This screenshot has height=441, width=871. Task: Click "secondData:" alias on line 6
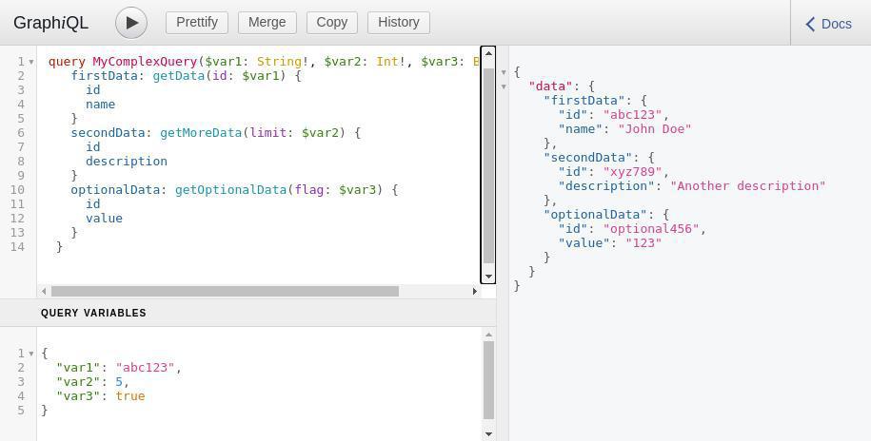coord(111,132)
